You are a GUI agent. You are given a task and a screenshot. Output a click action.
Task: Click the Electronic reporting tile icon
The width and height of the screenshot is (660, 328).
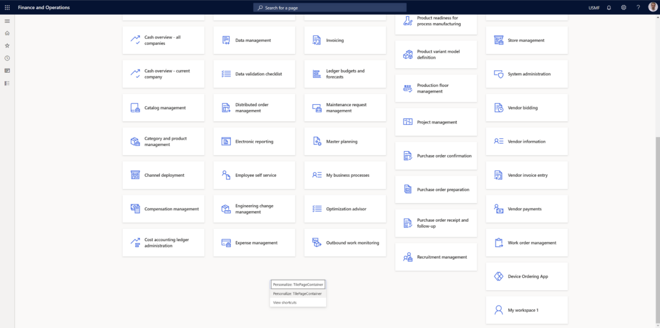[226, 141]
